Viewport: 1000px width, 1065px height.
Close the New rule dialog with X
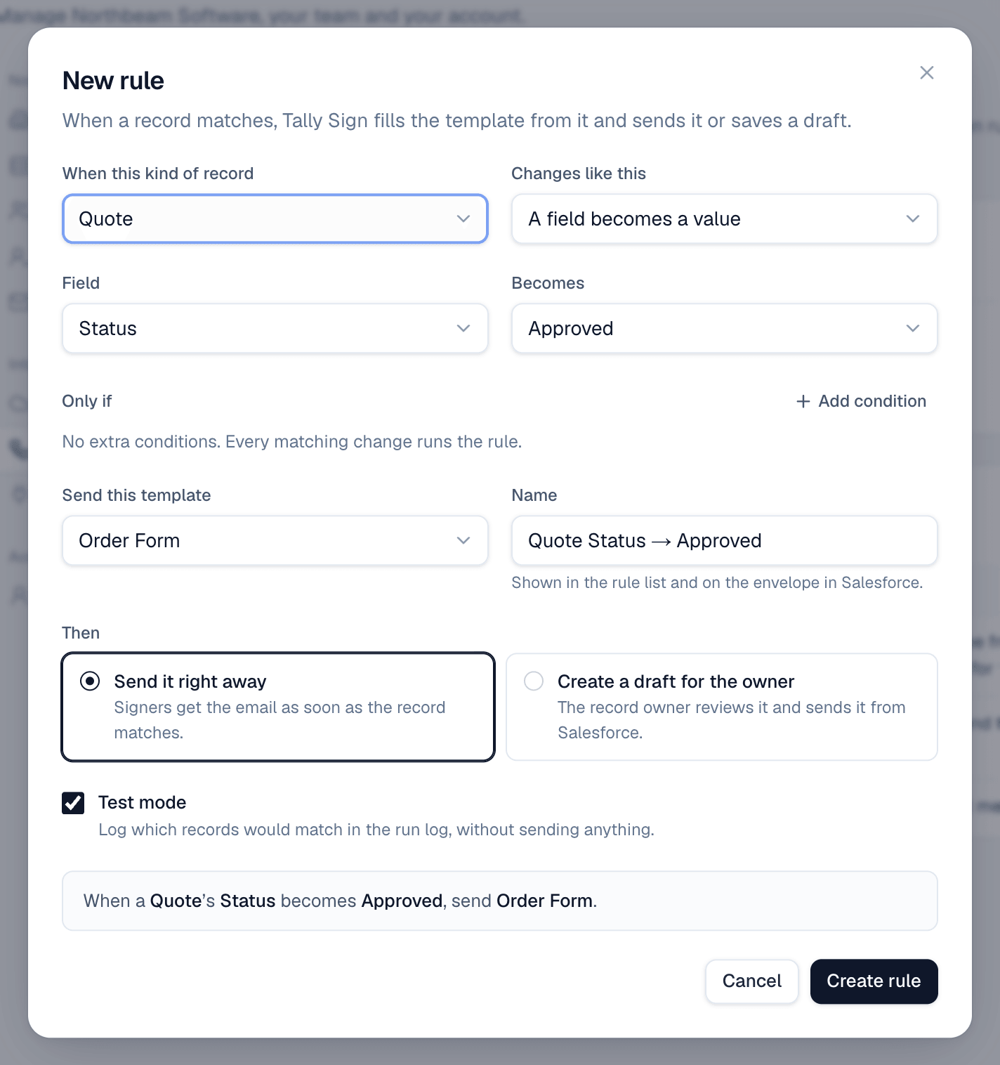[926, 72]
